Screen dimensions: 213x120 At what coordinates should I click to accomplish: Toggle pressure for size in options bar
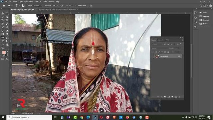coord(91,6)
